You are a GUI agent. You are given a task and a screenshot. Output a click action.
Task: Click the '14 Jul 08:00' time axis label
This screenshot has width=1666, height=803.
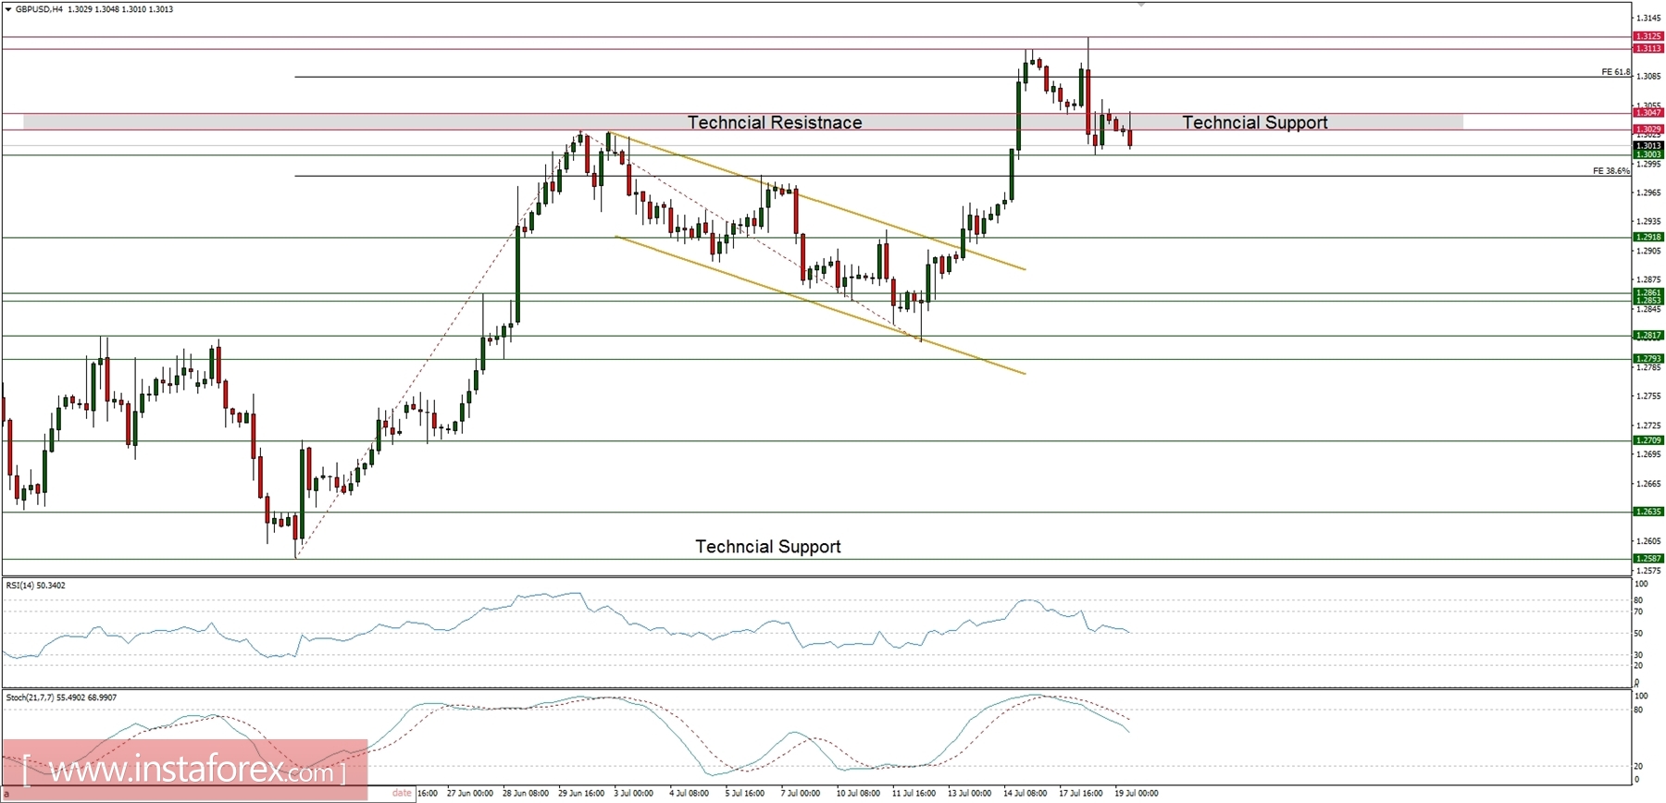(1026, 793)
